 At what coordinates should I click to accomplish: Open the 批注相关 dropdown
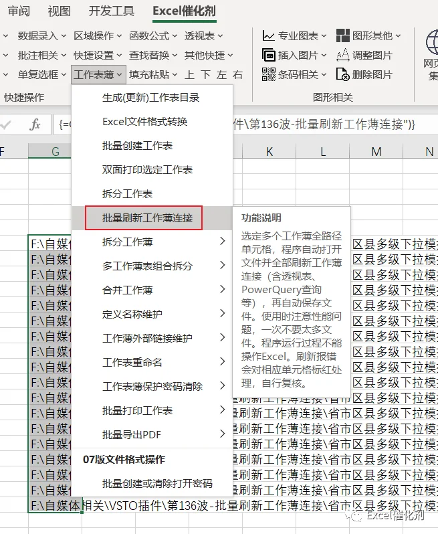[42, 55]
